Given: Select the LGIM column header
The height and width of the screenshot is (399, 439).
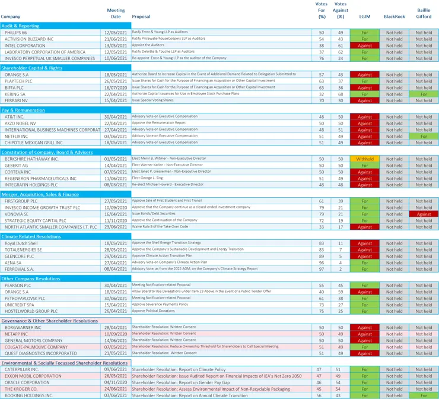Looking at the screenshot, I should coord(365,17).
